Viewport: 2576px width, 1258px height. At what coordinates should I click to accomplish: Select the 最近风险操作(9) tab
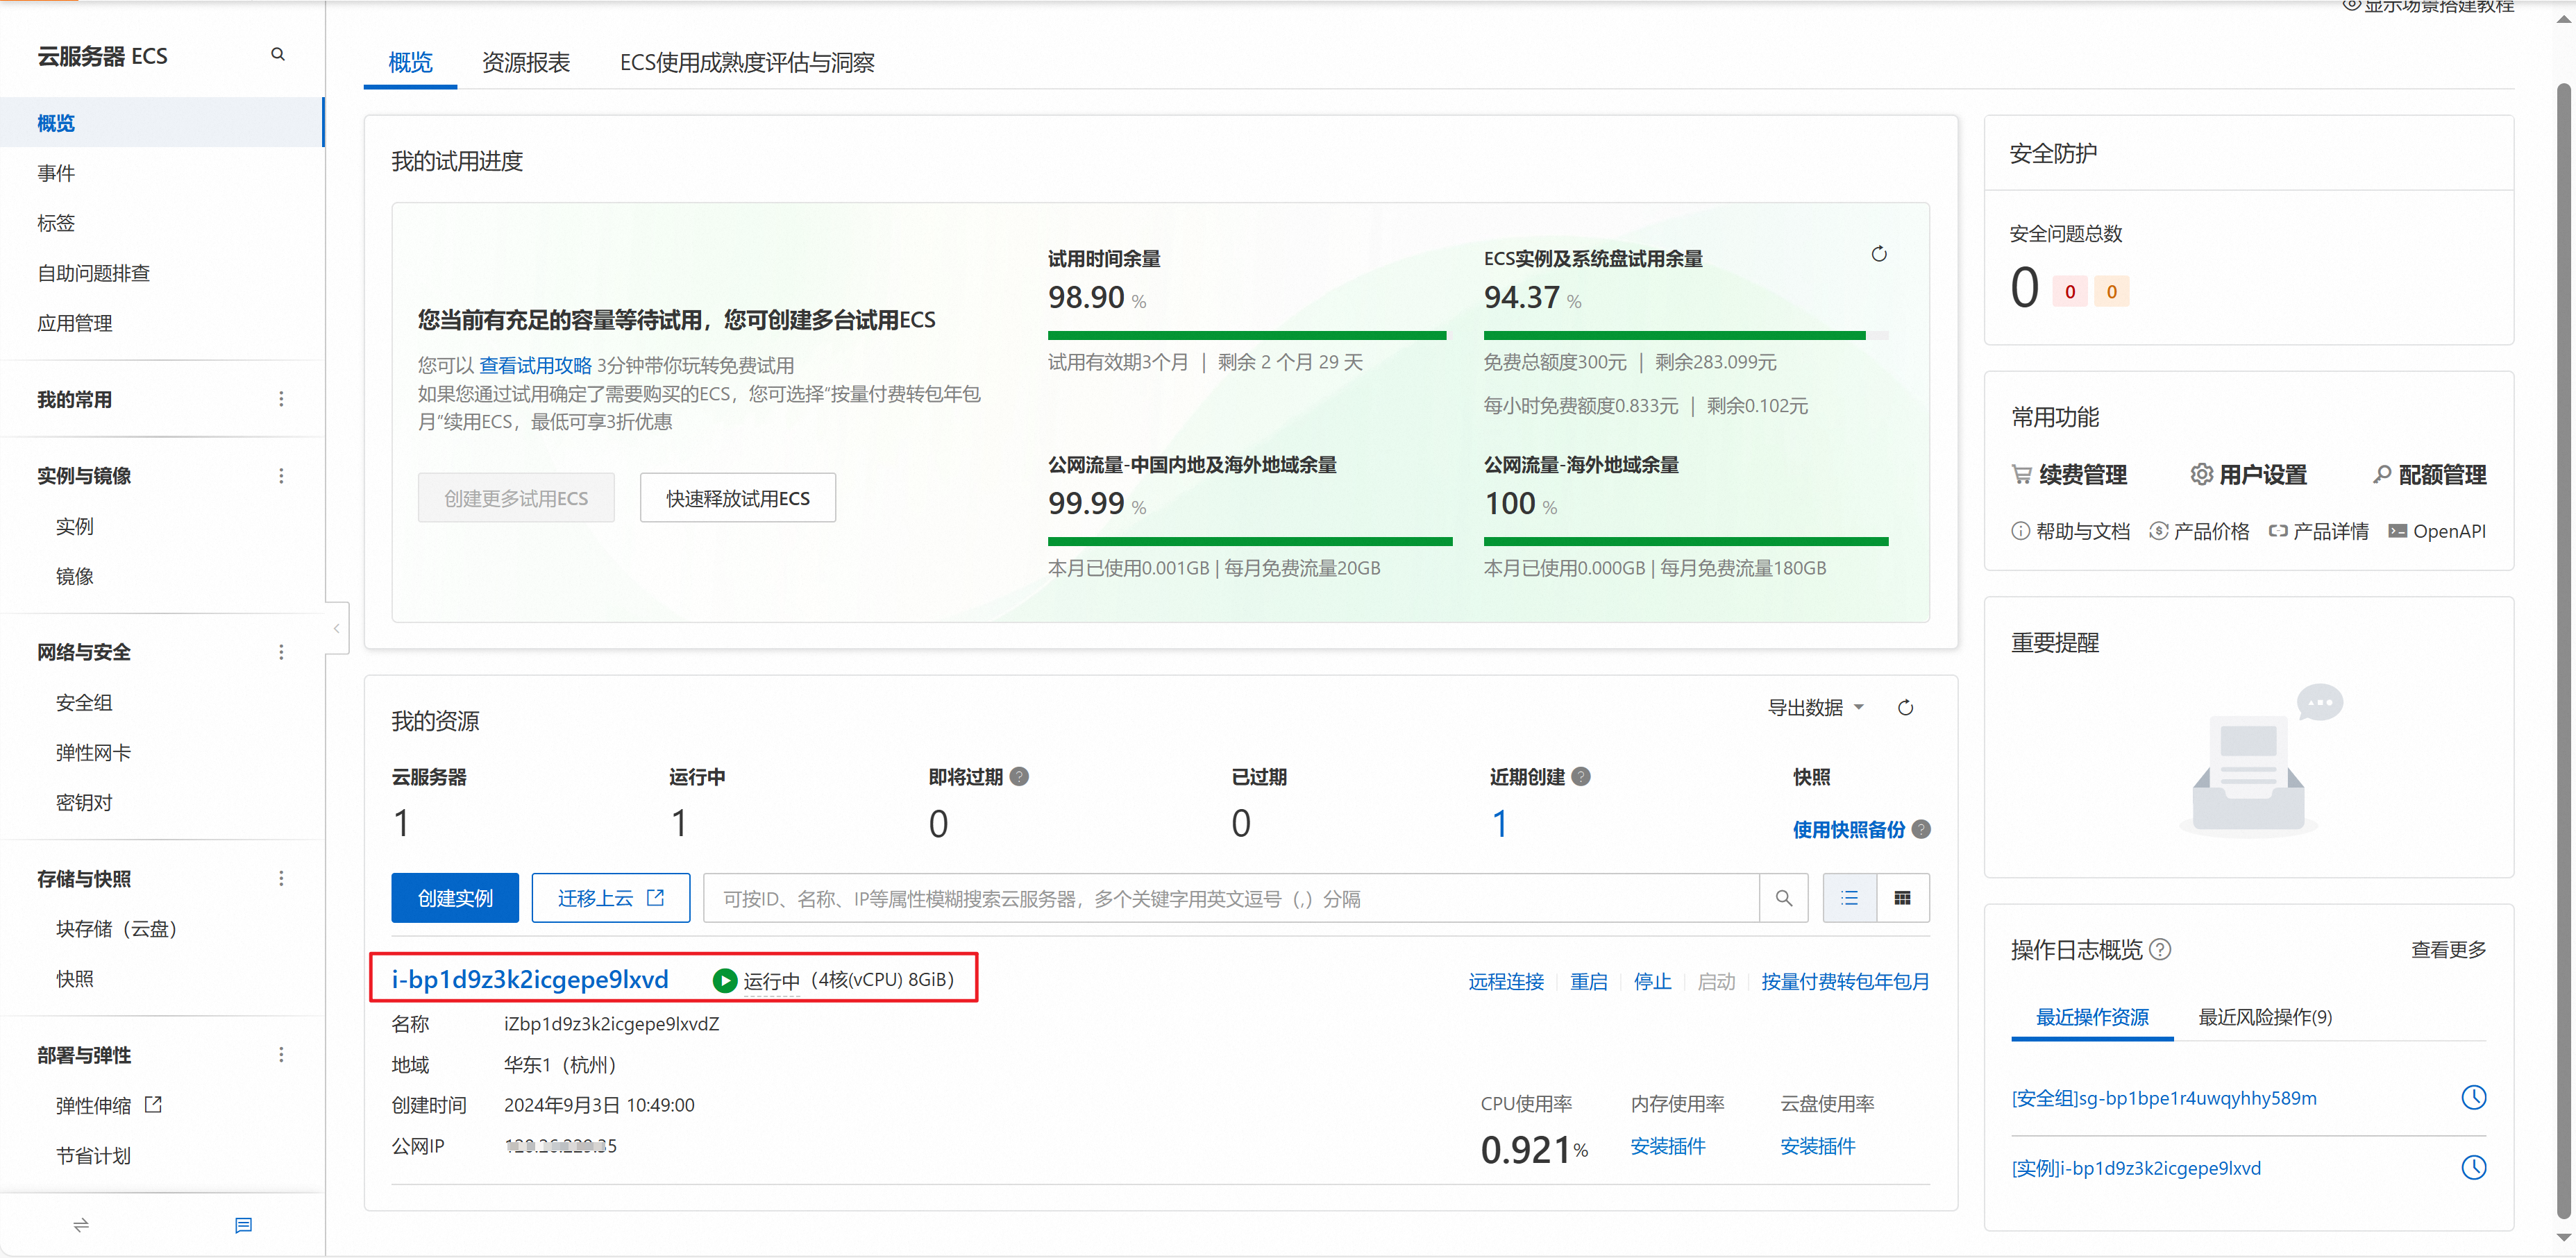coord(2264,1017)
